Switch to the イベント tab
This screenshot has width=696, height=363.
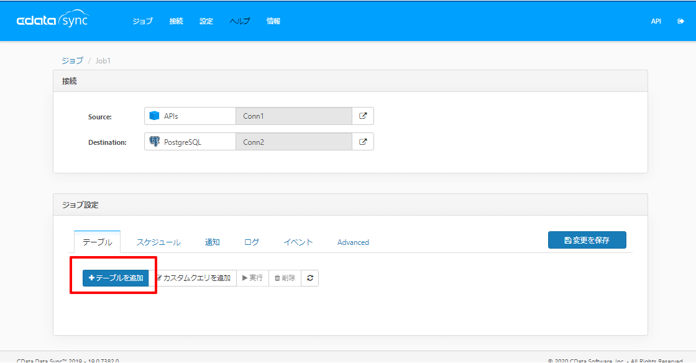[298, 242]
